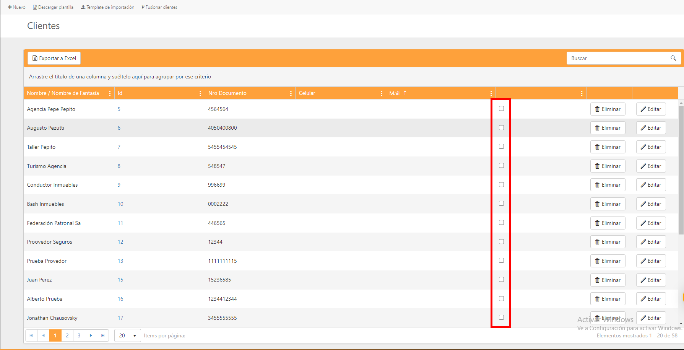Open the Mail column options menu

pos(491,93)
